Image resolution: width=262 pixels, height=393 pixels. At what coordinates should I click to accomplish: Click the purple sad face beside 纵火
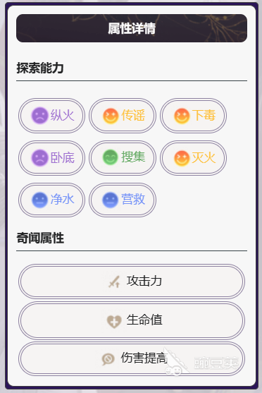(x=39, y=116)
